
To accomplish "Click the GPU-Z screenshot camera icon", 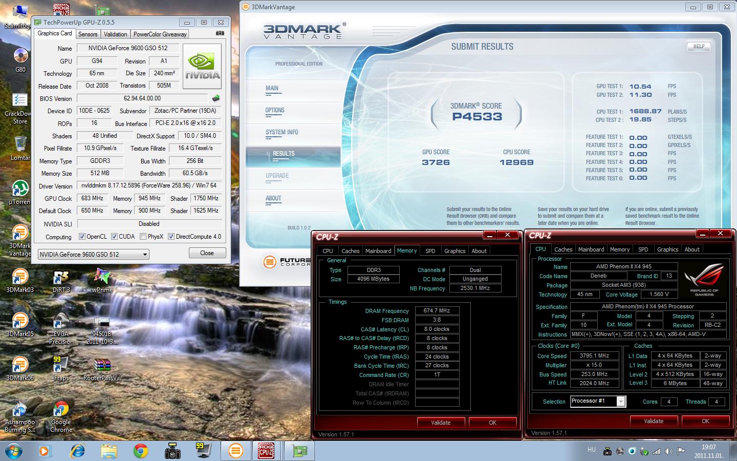I will 220,33.
